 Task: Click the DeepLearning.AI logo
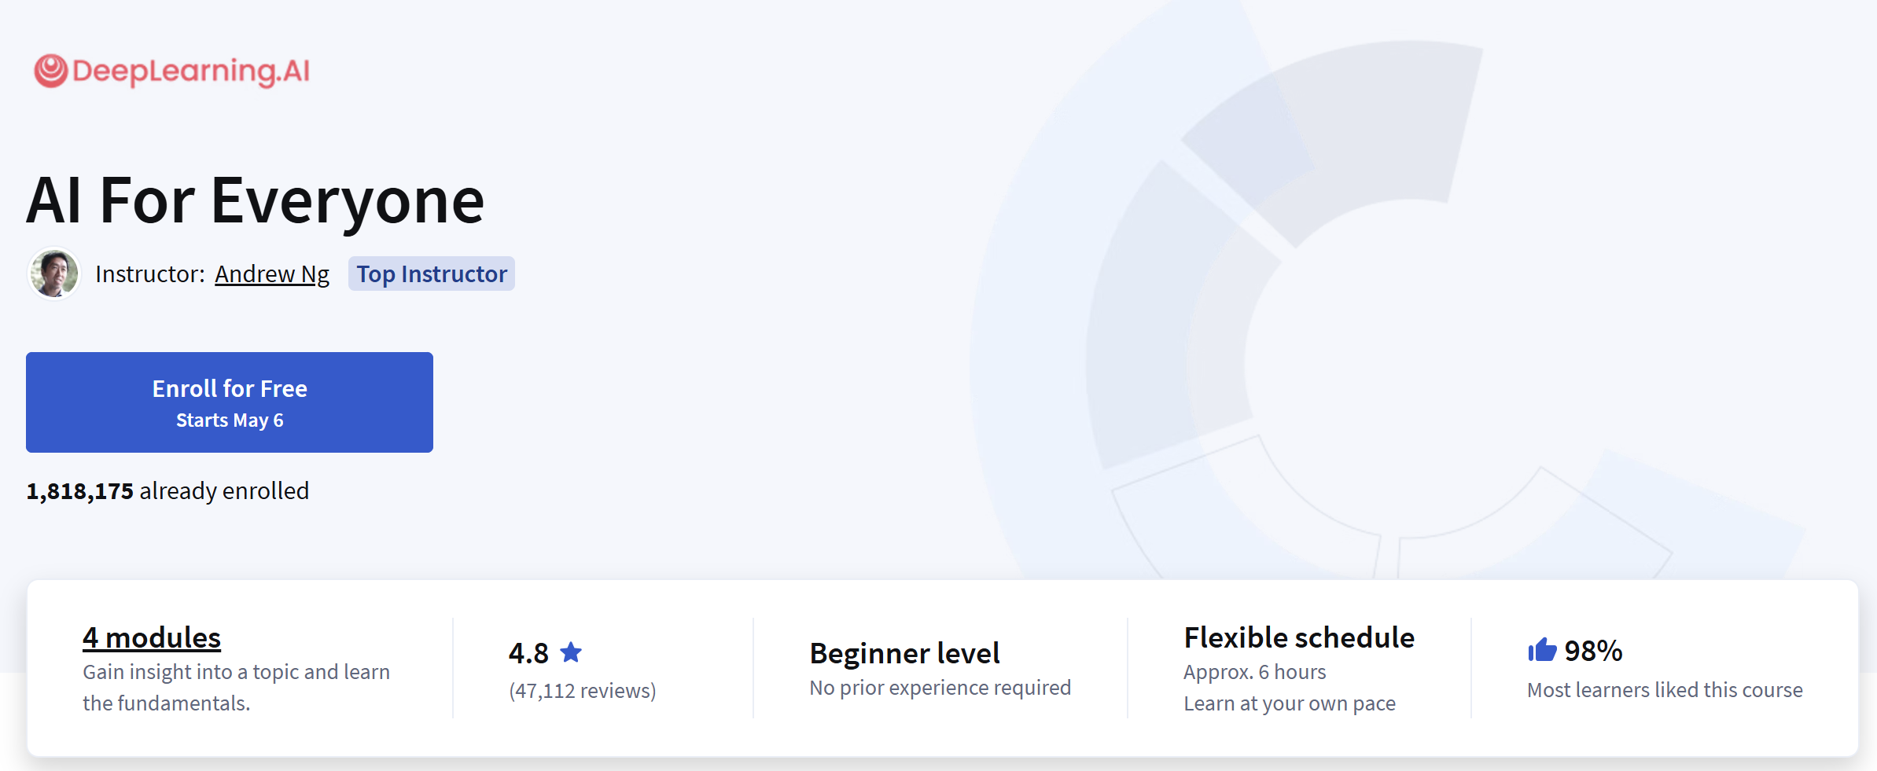171,72
